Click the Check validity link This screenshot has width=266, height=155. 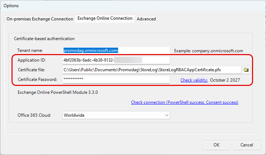coord(194,80)
